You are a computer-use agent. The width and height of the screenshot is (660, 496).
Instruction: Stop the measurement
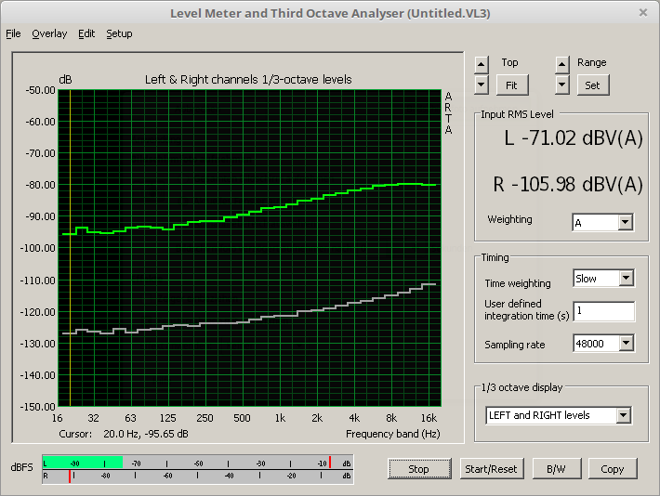[418, 469]
